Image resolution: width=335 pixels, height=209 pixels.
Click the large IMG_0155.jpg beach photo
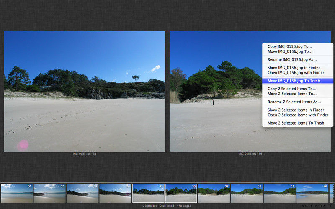pyautogui.click(x=85, y=91)
